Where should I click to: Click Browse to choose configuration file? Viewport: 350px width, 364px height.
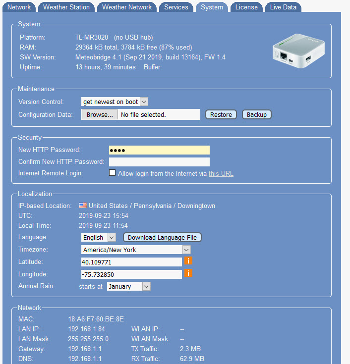click(x=100, y=114)
